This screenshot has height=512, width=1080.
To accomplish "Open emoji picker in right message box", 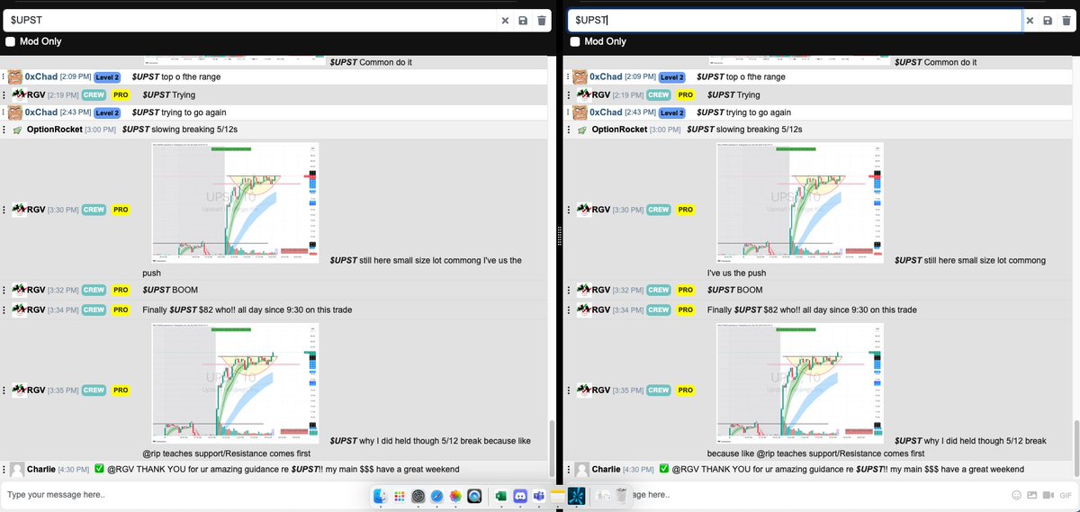I will pos(1017,495).
